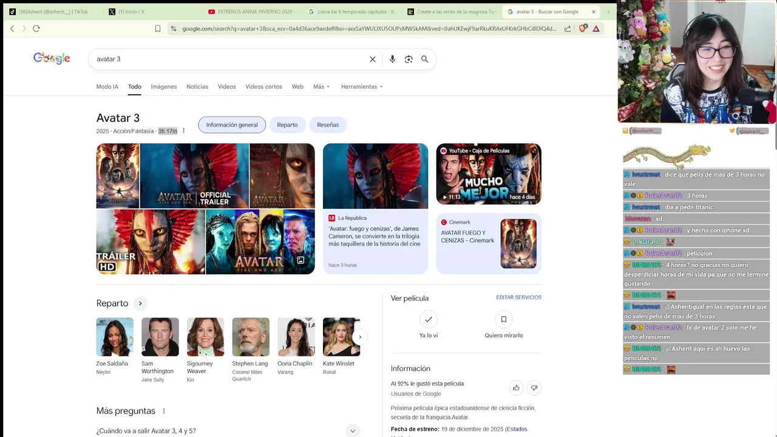
Task: Open Cinemark poster thumbnail image
Action: click(x=518, y=243)
